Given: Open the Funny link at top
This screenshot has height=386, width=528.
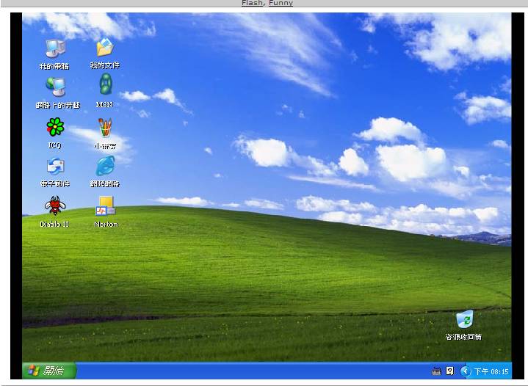Looking at the screenshot, I should (x=281, y=3).
